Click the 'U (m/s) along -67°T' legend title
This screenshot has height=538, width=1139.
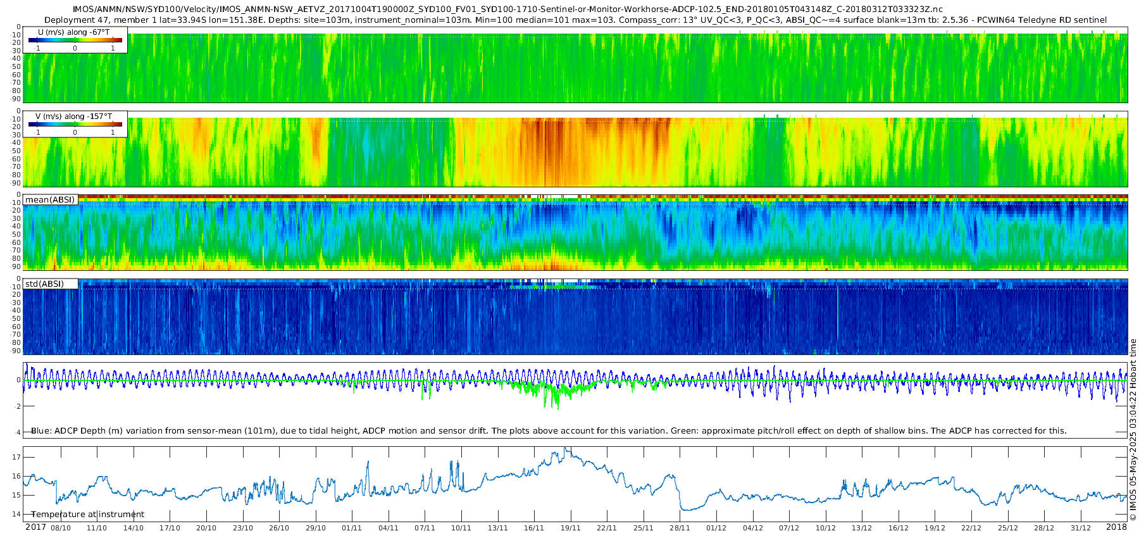[74, 32]
